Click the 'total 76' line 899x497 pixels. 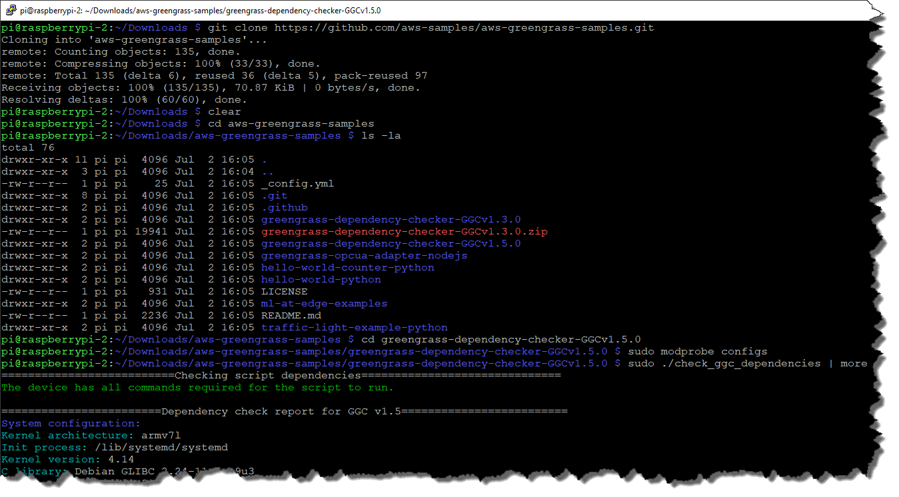click(x=28, y=148)
